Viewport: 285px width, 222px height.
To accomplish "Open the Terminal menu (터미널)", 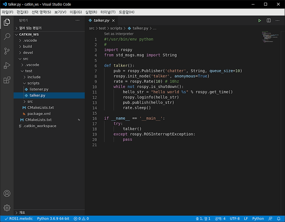I will (x=108, y=12).
